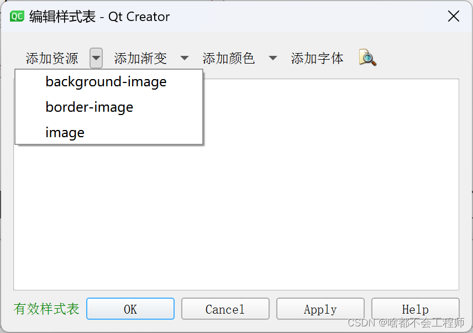
Task: Open Help for the stylesheet editor
Action: coord(416,309)
